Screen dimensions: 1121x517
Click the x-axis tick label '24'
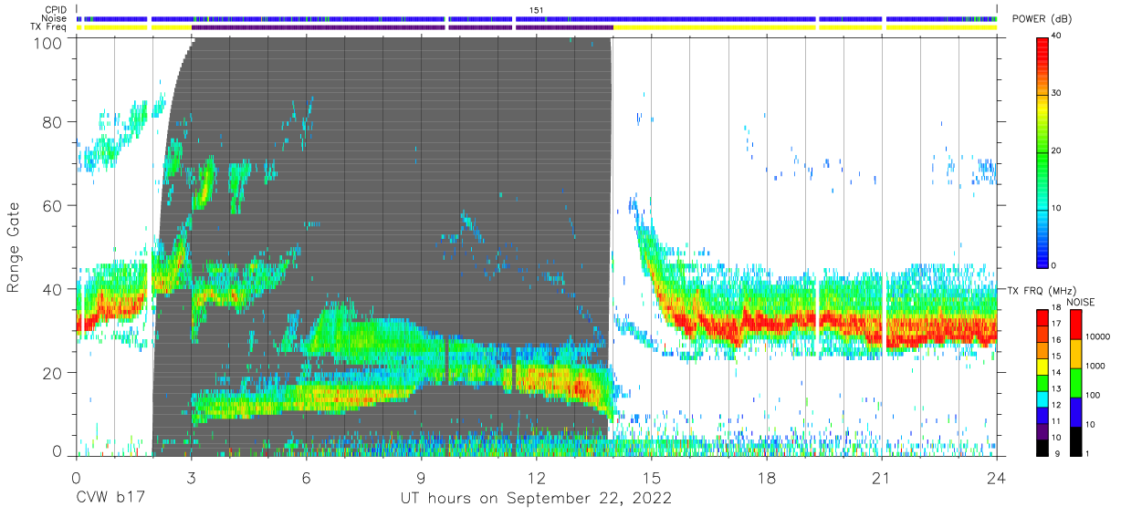coord(996,477)
